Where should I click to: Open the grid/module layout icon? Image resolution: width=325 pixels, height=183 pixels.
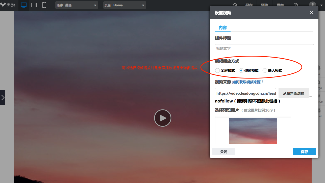point(221,5)
